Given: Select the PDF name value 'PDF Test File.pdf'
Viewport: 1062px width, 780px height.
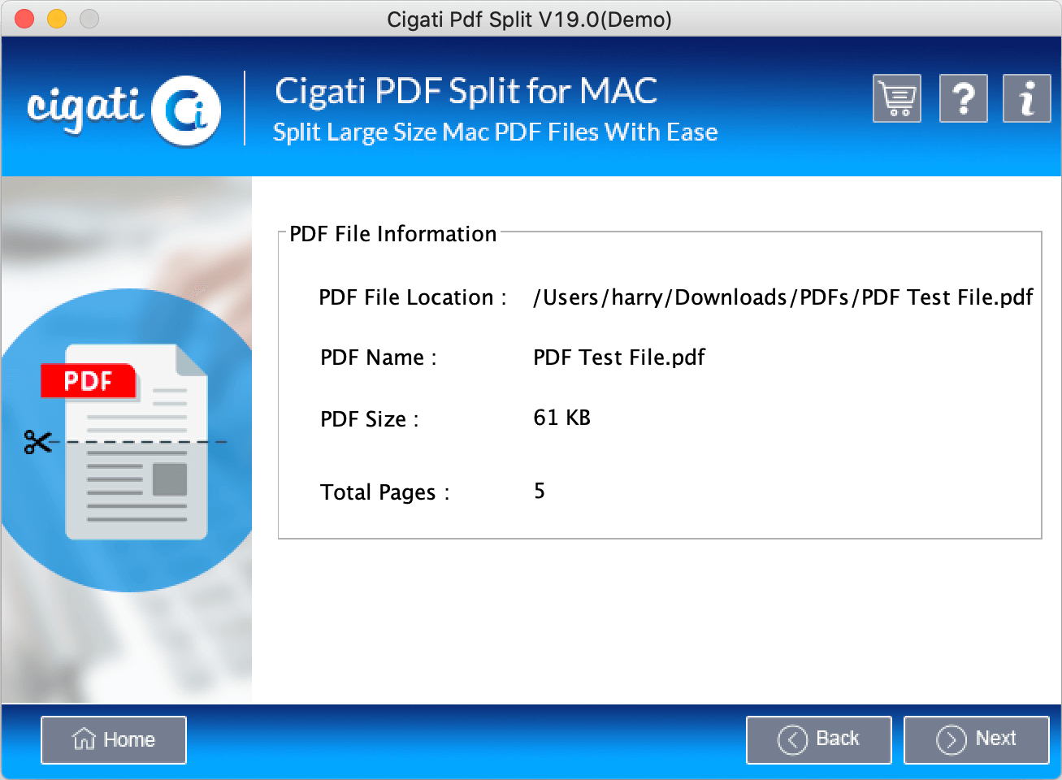Looking at the screenshot, I should coord(619,357).
